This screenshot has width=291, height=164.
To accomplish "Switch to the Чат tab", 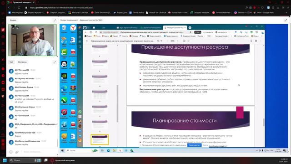I will point(11,62).
